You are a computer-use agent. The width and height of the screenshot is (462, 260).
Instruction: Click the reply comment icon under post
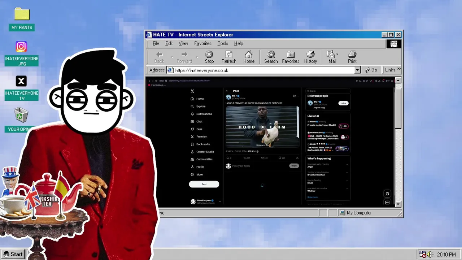point(228,158)
